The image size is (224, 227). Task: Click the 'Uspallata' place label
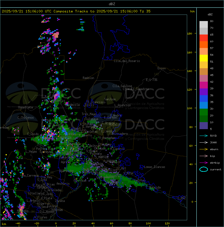click(25, 107)
